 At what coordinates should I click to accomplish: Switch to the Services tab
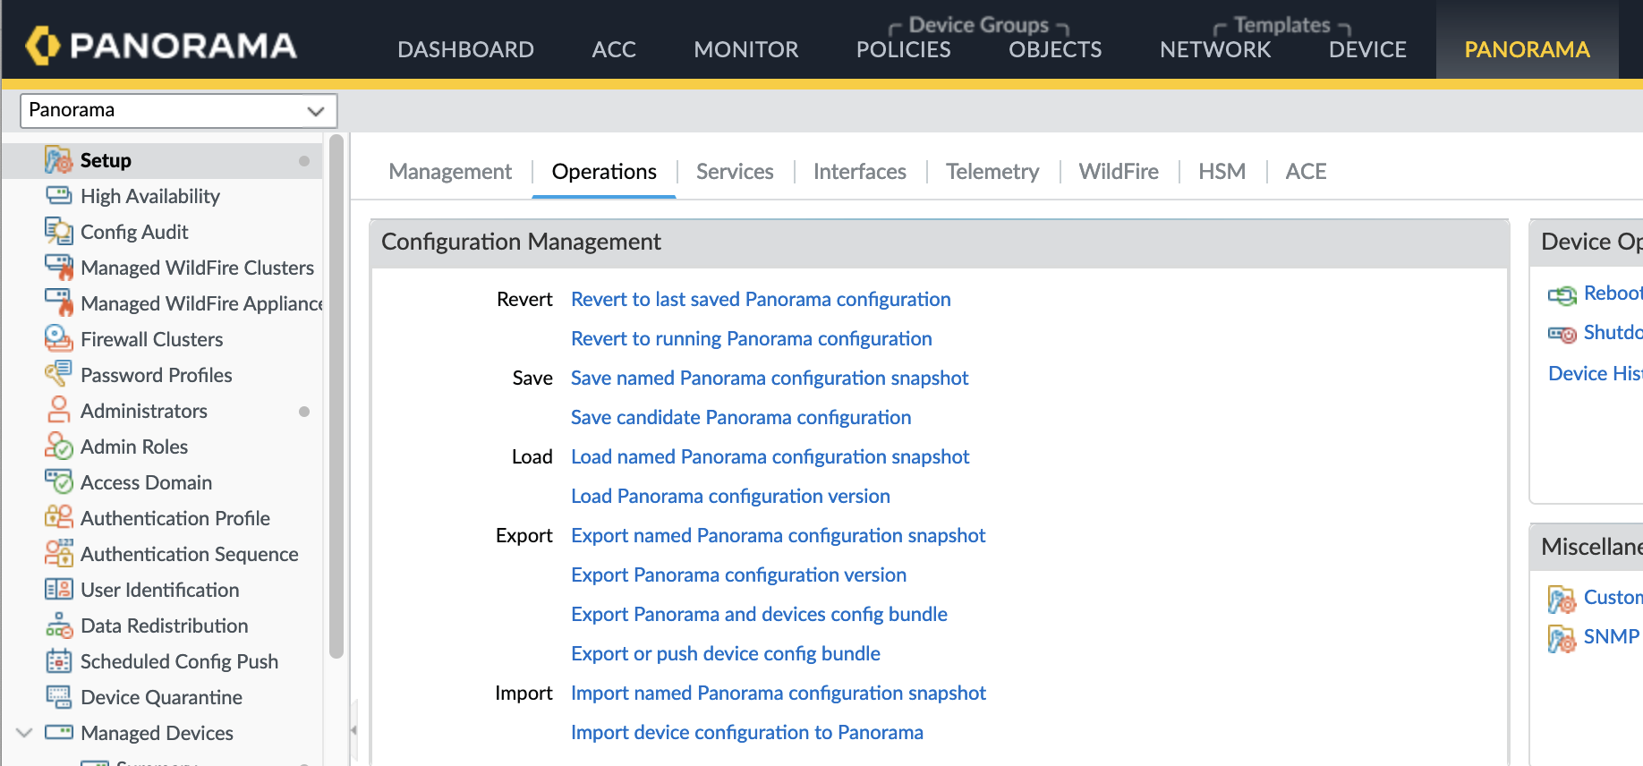point(735,171)
